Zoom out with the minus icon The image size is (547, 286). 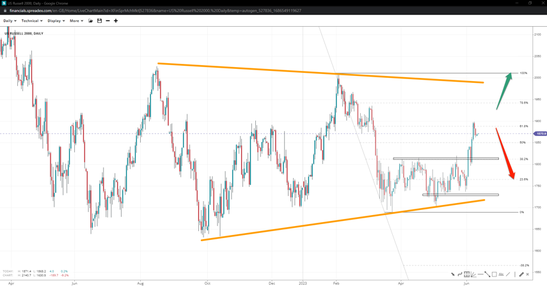click(x=107, y=21)
